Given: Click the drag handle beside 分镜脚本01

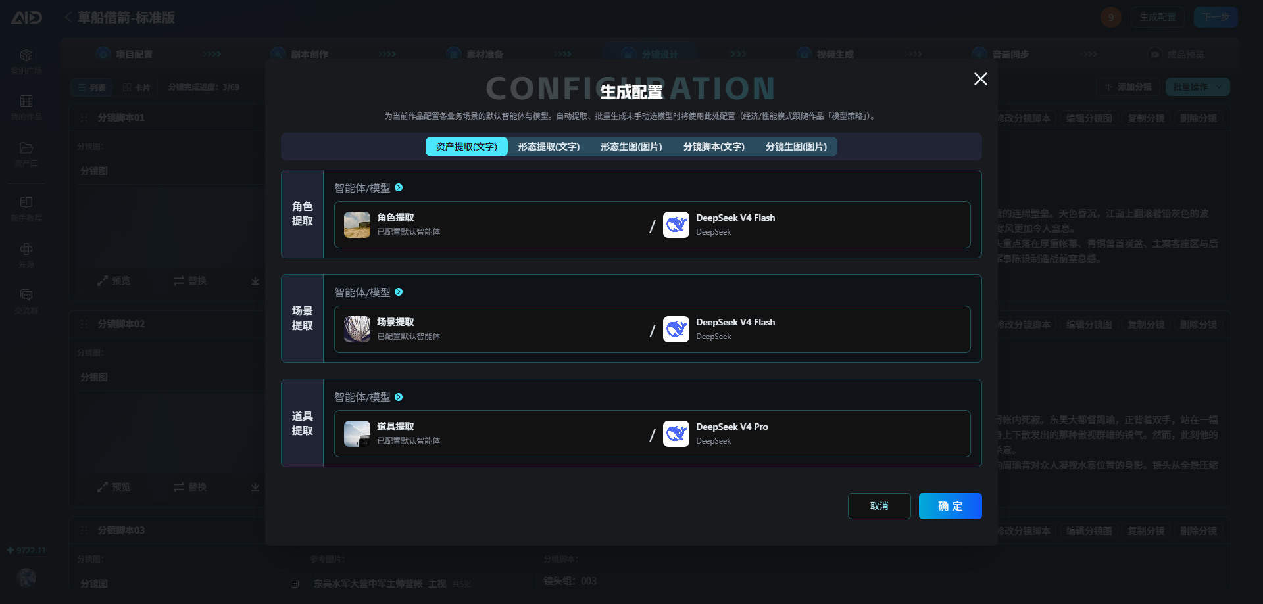Looking at the screenshot, I should pyautogui.click(x=84, y=118).
